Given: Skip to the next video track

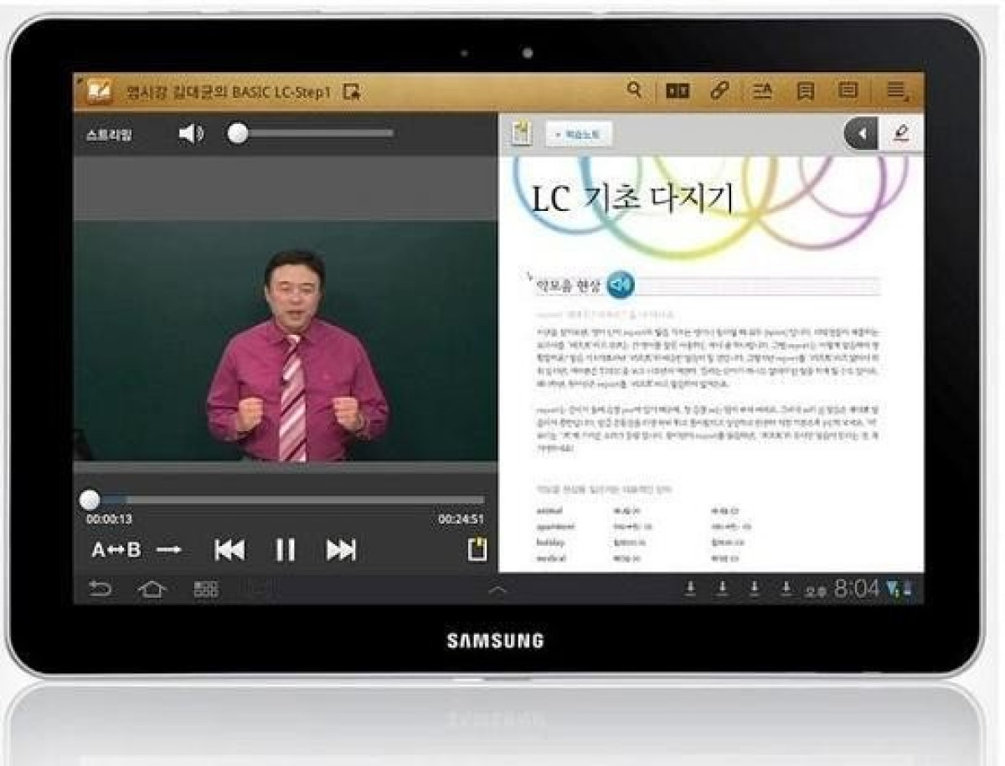Looking at the screenshot, I should (x=341, y=550).
